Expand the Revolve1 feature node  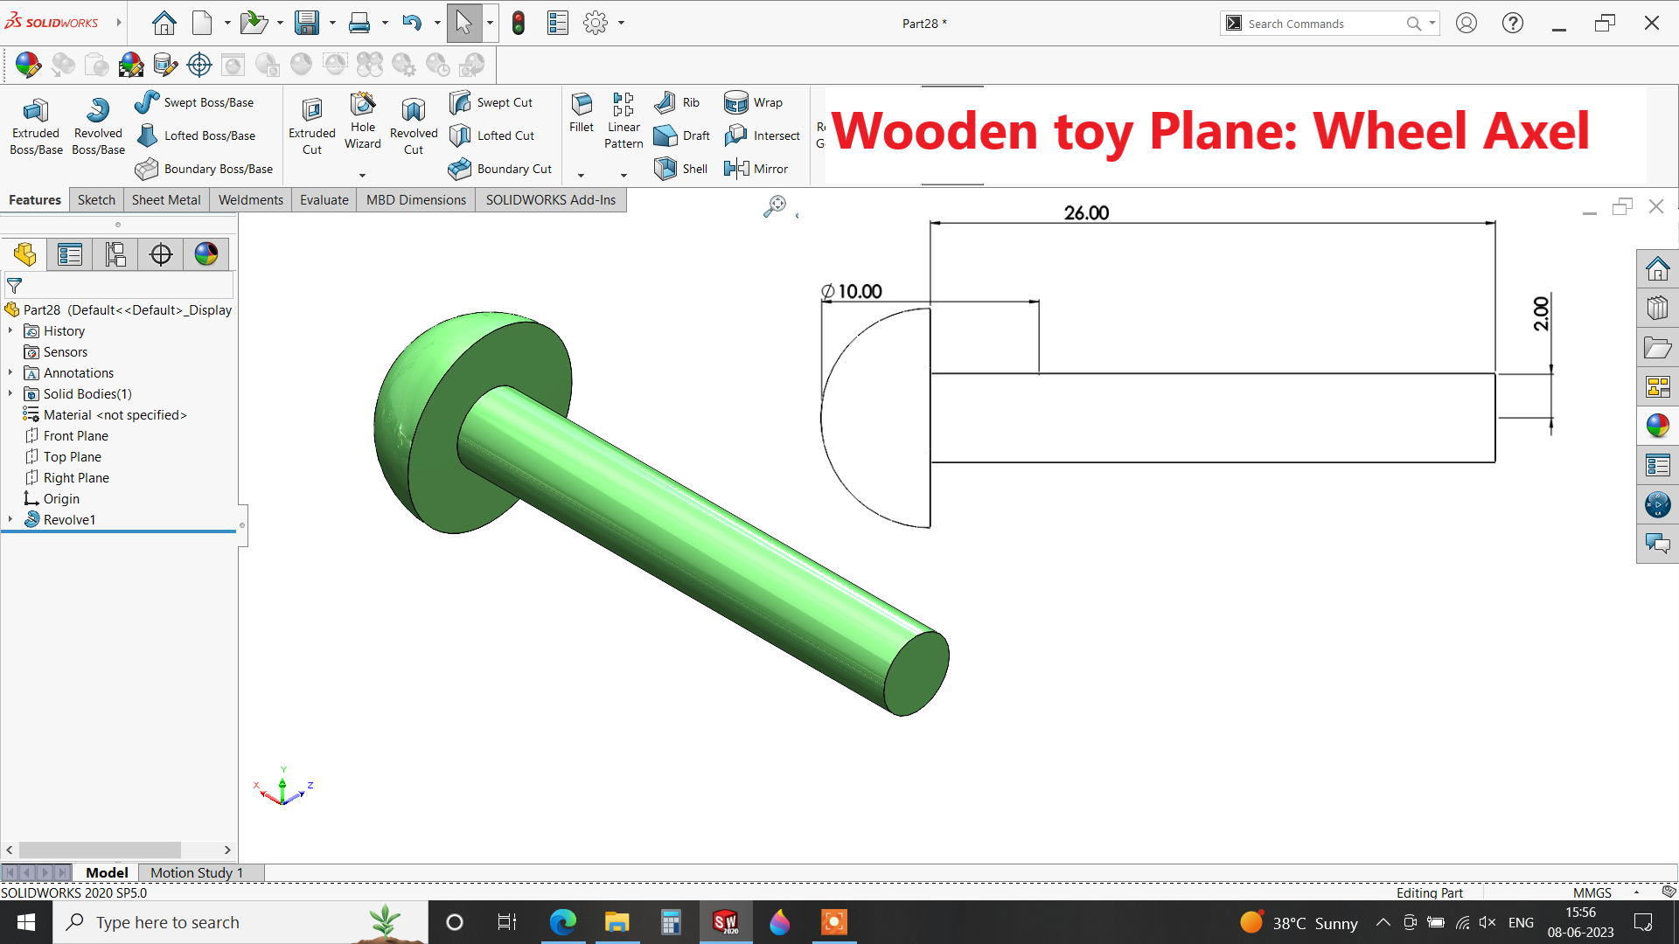coord(10,519)
